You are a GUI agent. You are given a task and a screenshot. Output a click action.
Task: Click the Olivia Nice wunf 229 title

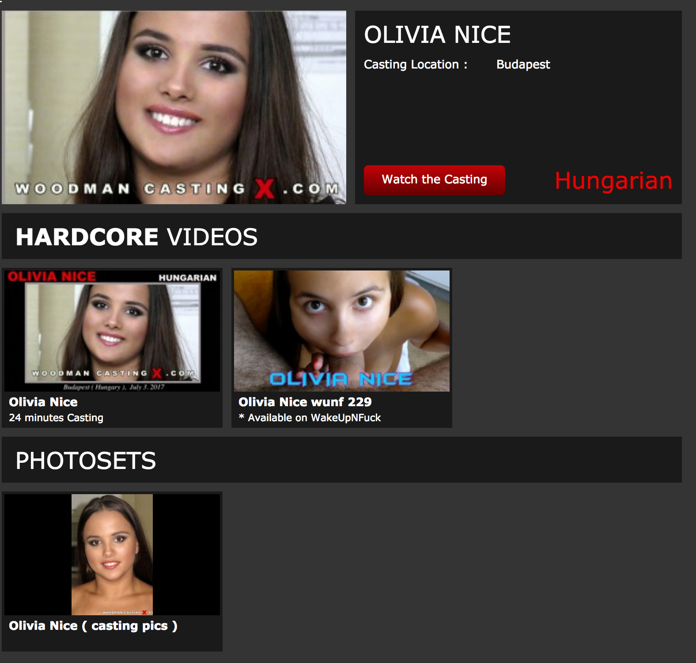point(305,402)
